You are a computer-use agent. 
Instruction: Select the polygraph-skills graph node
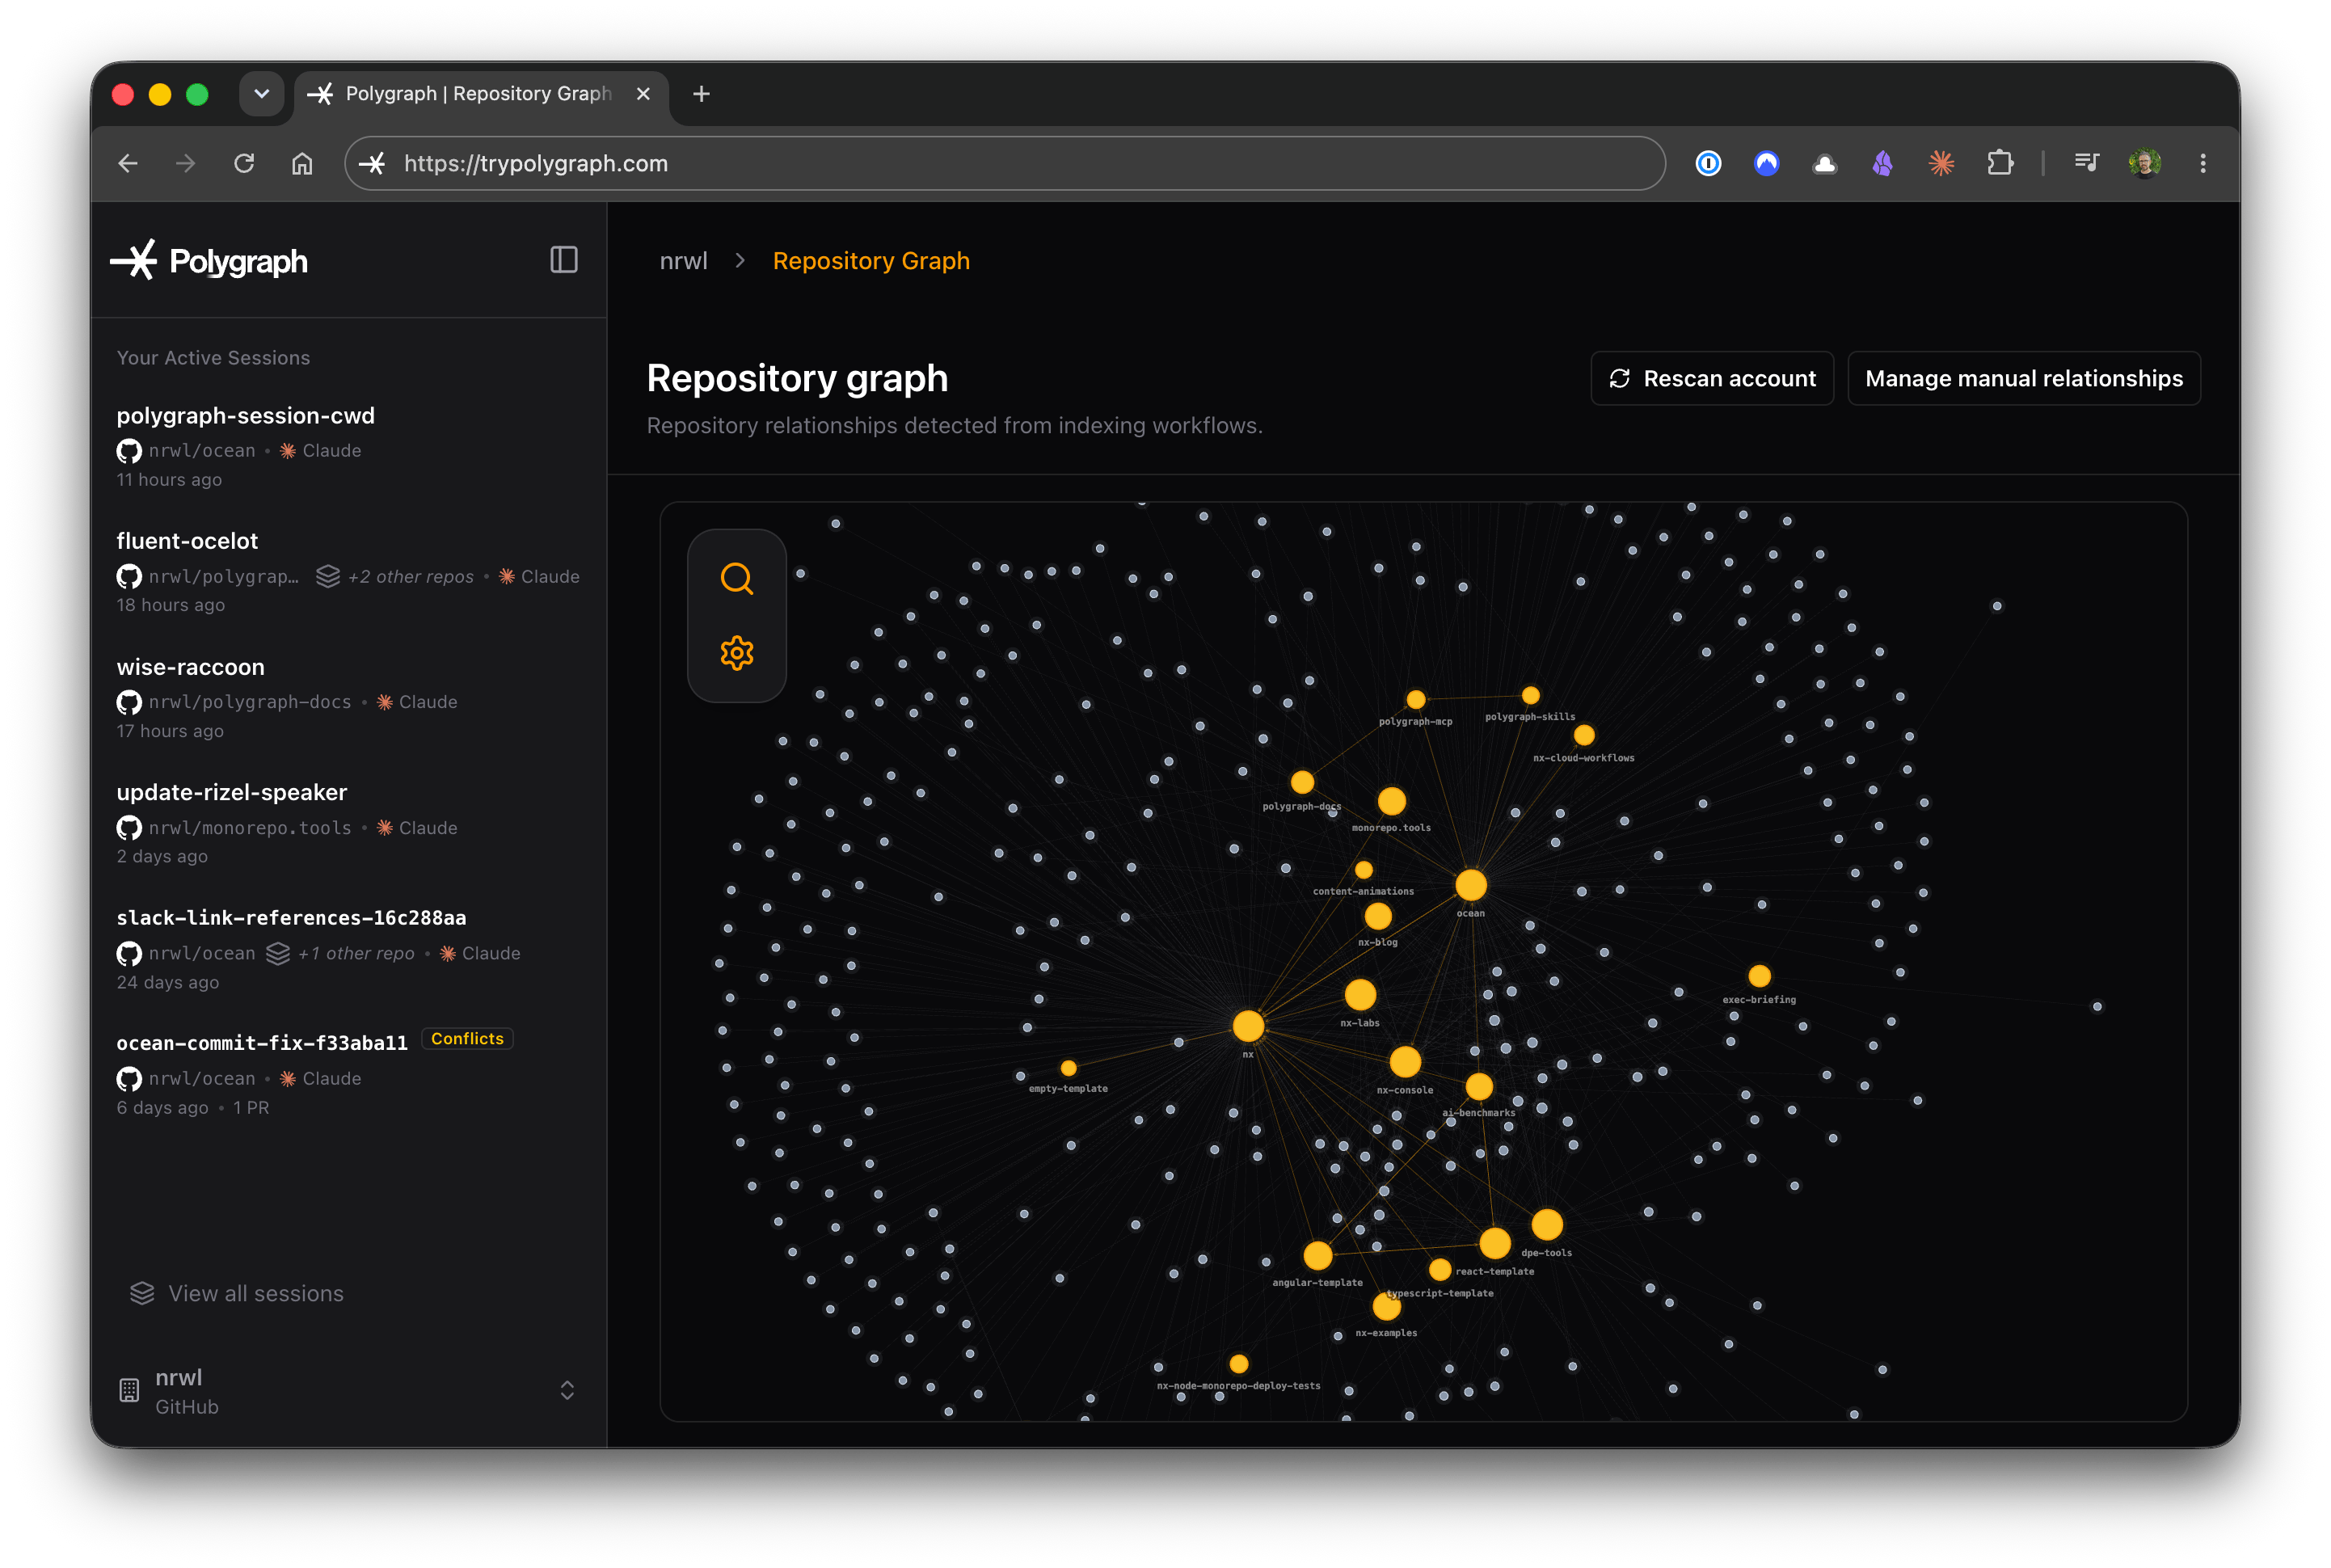click(x=1531, y=695)
